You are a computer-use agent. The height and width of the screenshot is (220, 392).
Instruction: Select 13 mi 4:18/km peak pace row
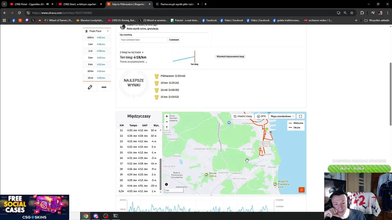click(x=97, y=78)
